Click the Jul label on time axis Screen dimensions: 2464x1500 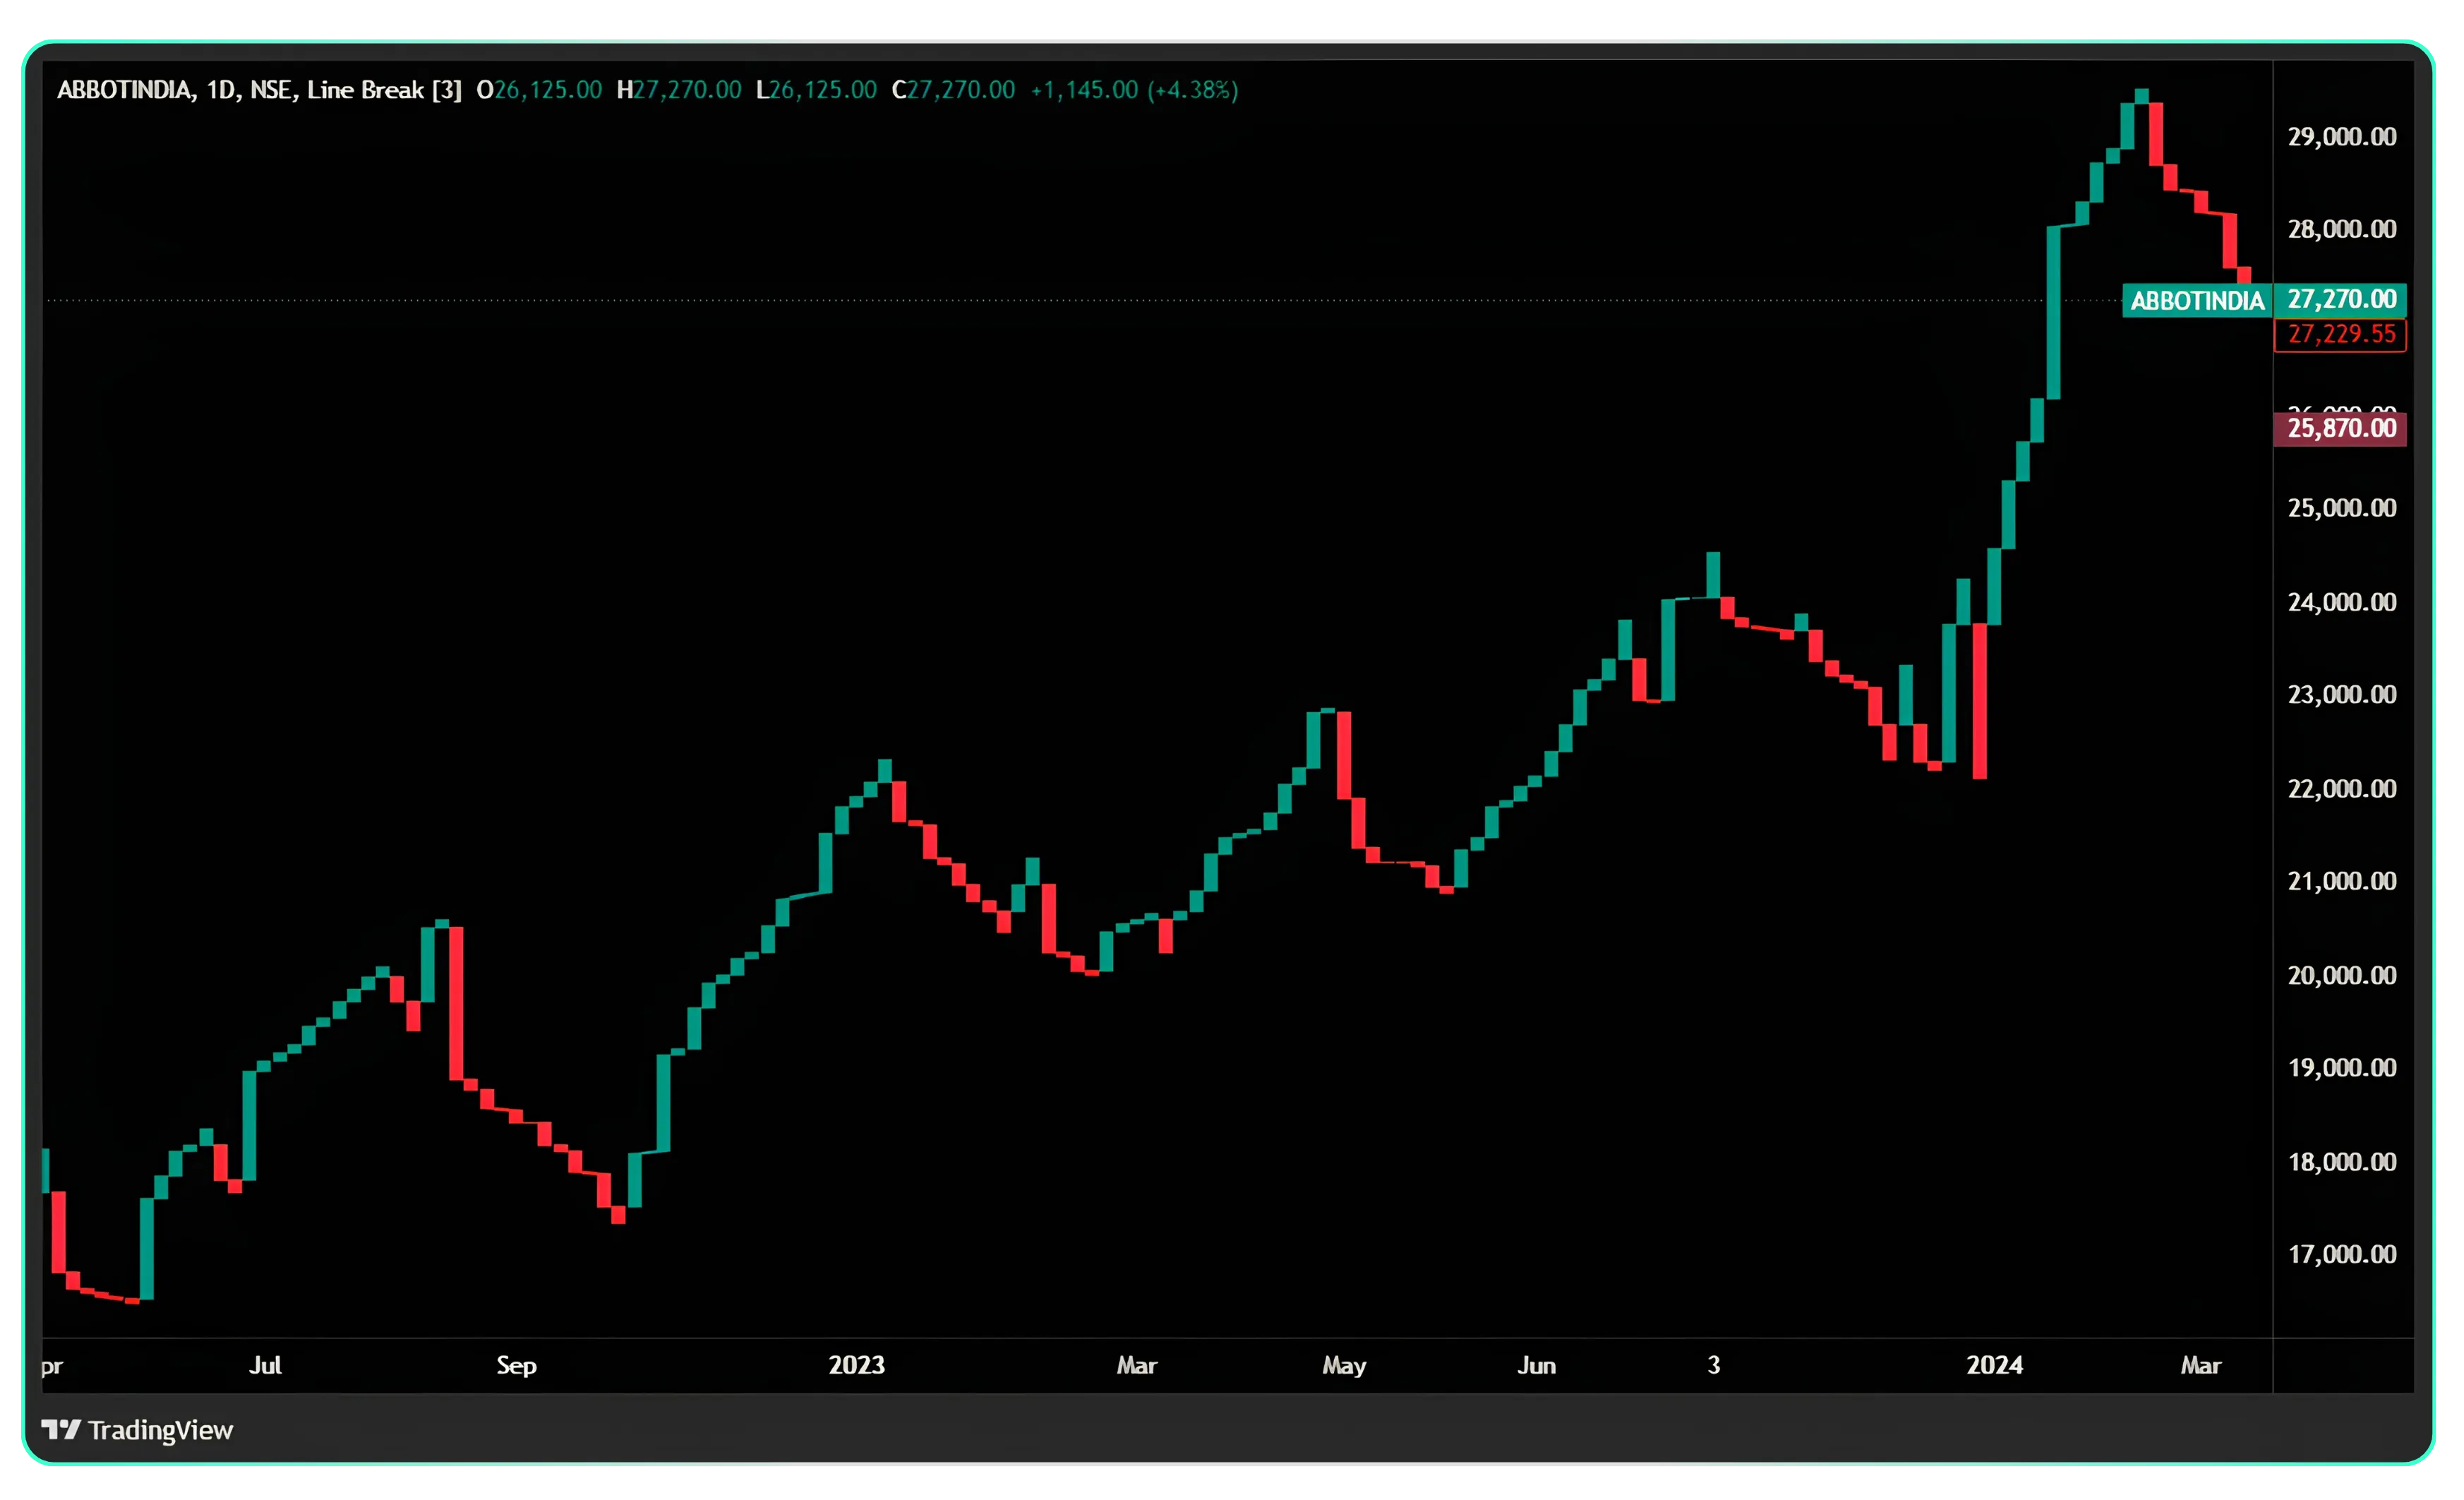pyautogui.click(x=265, y=1365)
